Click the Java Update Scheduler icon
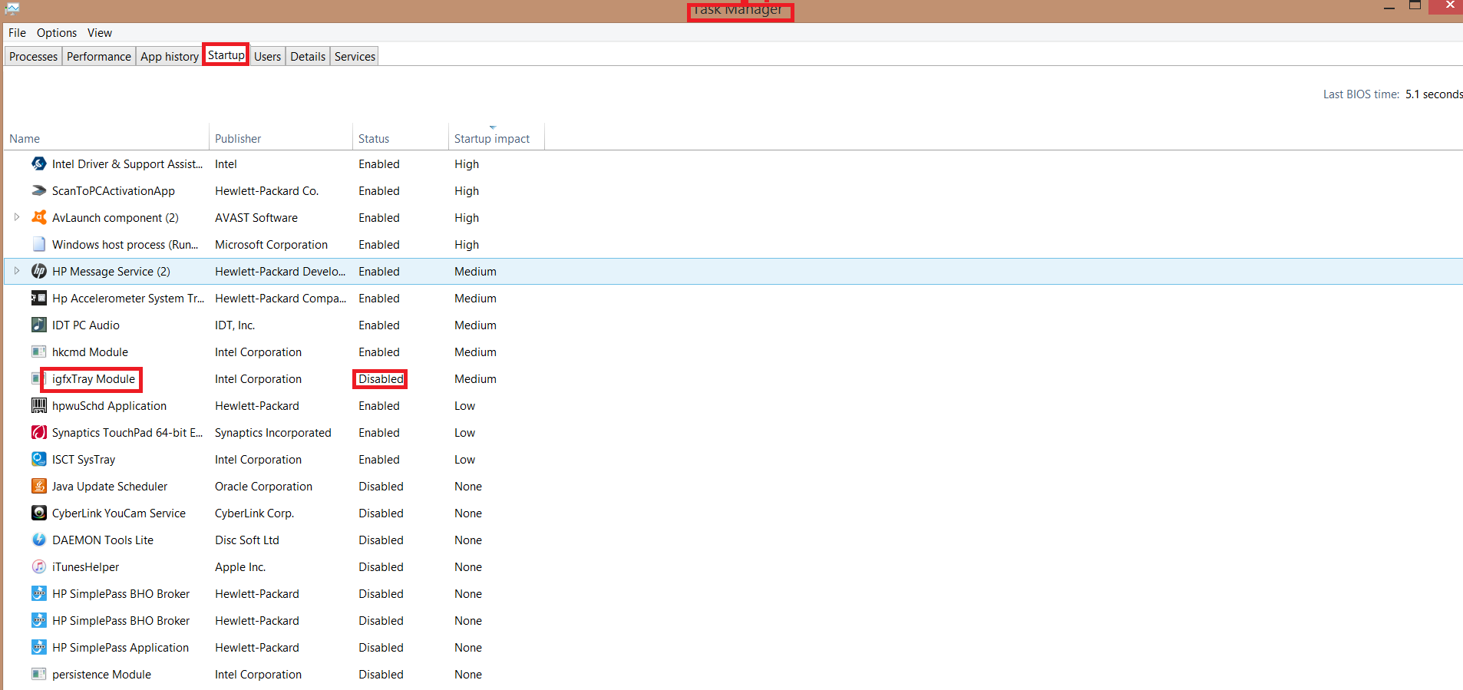The height and width of the screenshot is (690, 1463). coord(39,486)
